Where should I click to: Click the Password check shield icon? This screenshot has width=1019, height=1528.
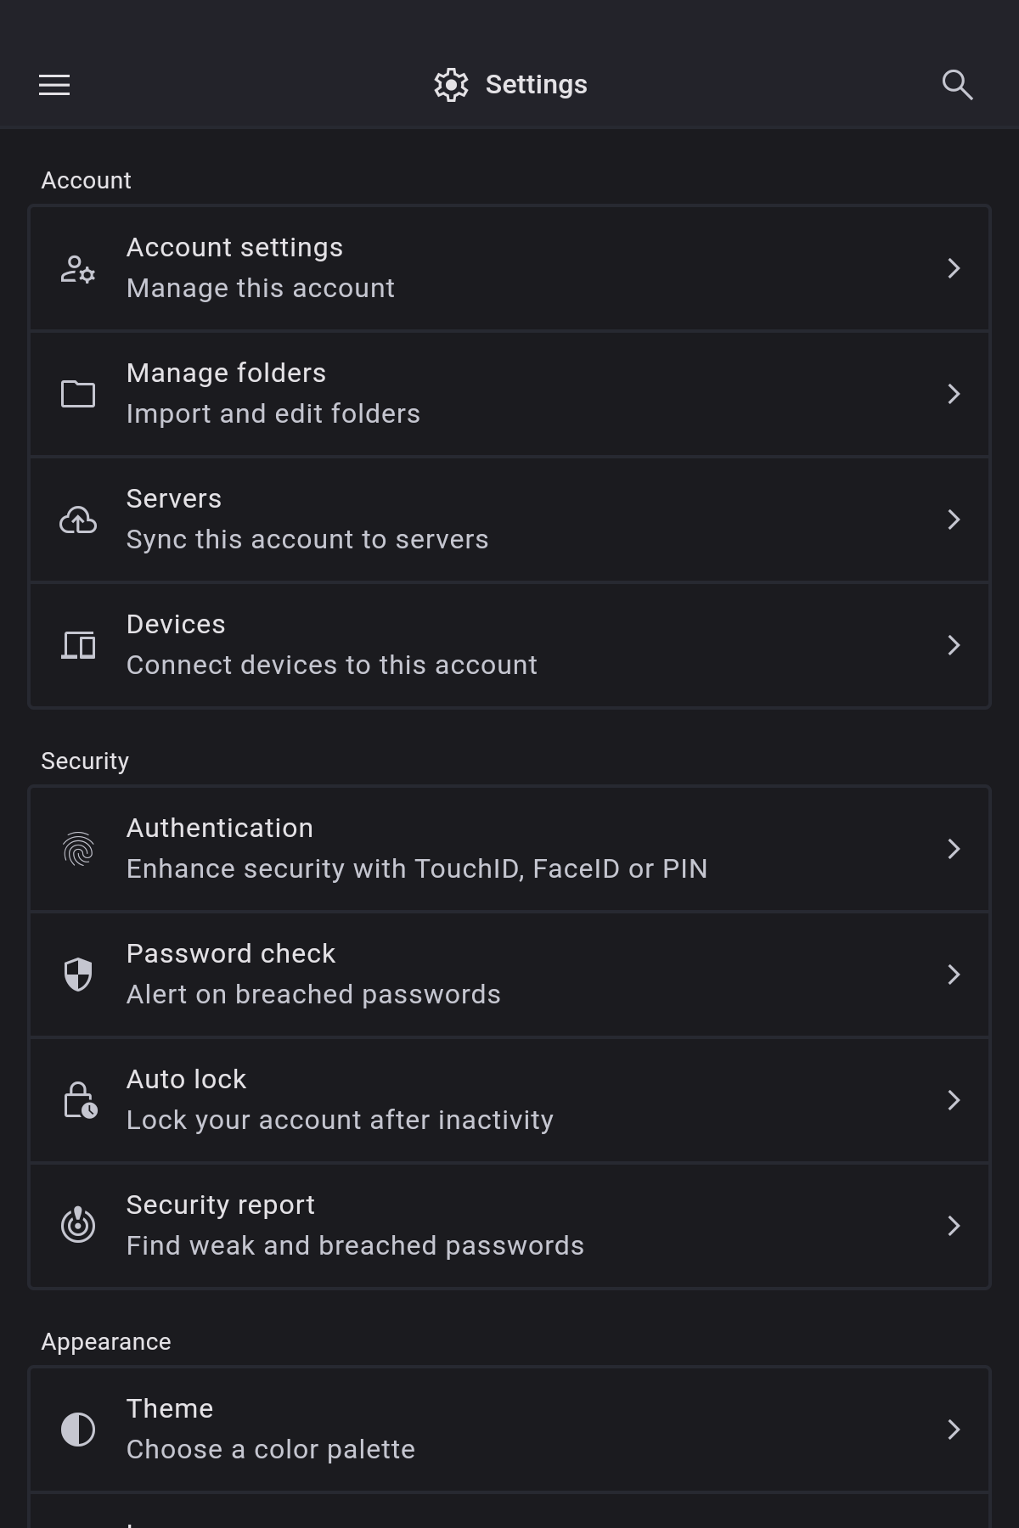pyautogui.click(x=78, y=975)
